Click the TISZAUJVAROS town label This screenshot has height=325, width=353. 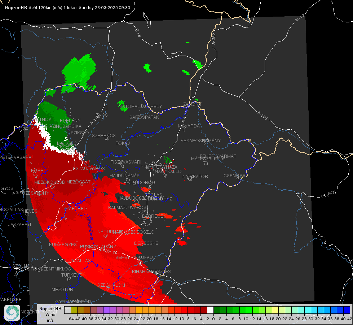pyautogui.click(x=88, y=169)
